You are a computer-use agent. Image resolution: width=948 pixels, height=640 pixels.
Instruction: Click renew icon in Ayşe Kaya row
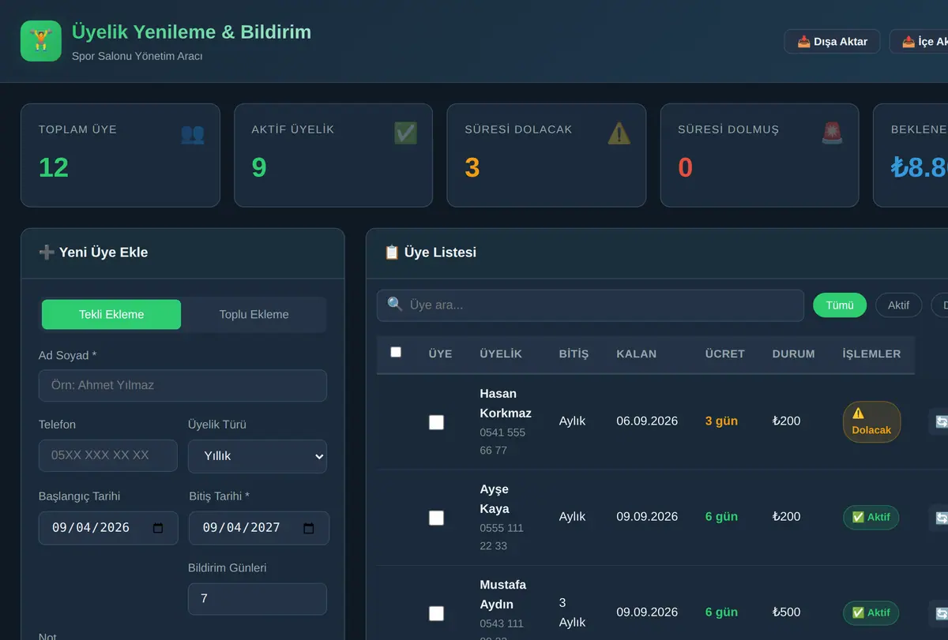pyautogui.click(x=940, y=518)
